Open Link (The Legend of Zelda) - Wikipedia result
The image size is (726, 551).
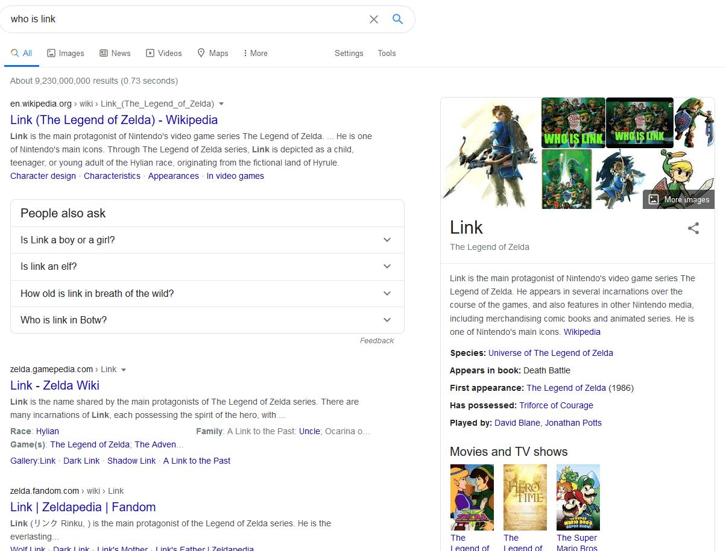pos(114,120)
